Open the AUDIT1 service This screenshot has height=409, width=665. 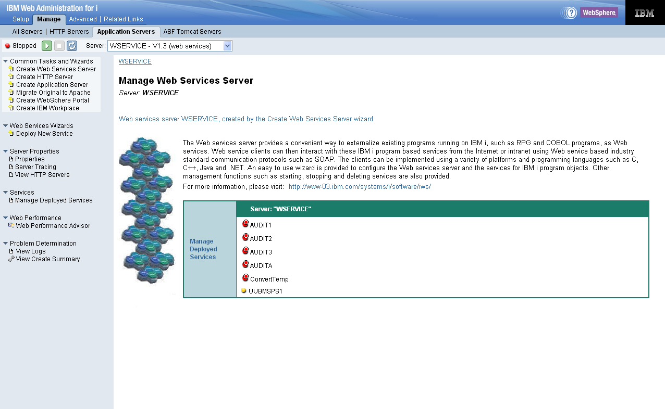pyautogui.click(x=261, y=225)
